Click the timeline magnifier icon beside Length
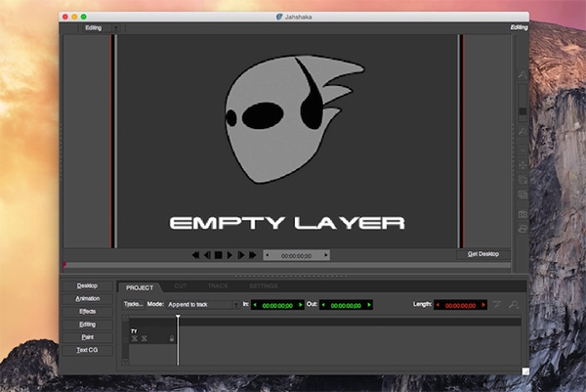Screen dimensions: 586x392 tap(514, 305)
